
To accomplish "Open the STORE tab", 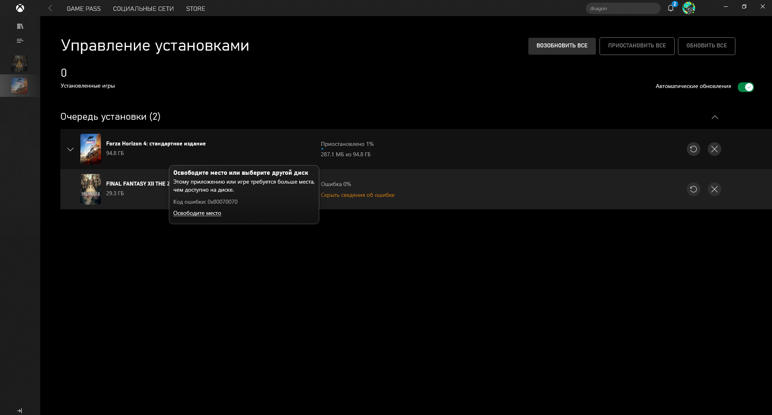I will [x=195, y=8].
